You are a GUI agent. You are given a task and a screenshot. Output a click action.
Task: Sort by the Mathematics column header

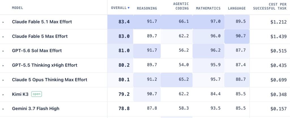208,8
